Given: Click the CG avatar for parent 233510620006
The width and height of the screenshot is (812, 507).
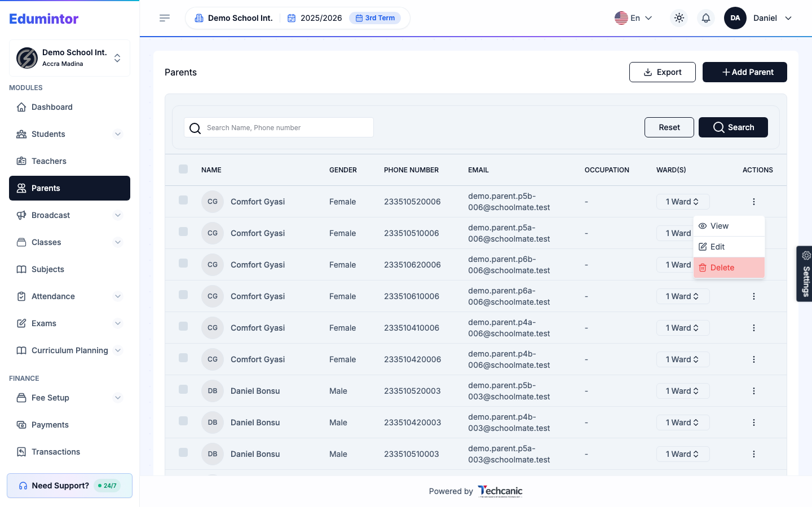Looking at the screenshot, I should tap(213, 265).
